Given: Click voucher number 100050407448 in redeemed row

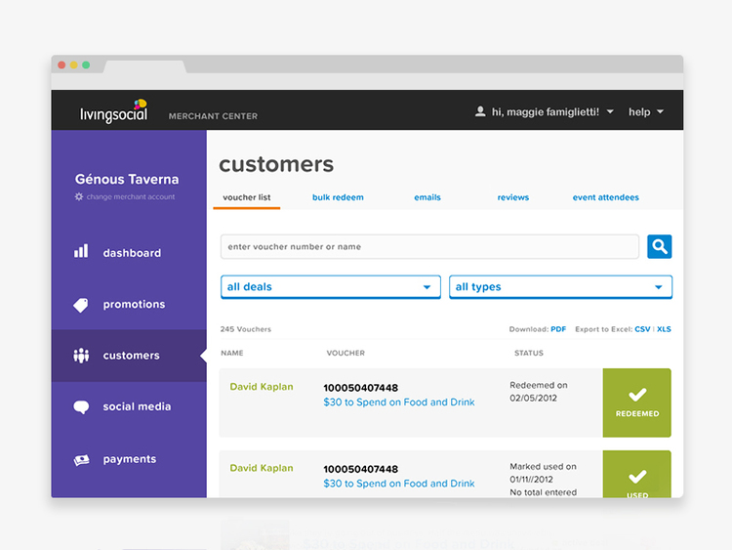Looking at the screenshot, I should click(360, 388).
